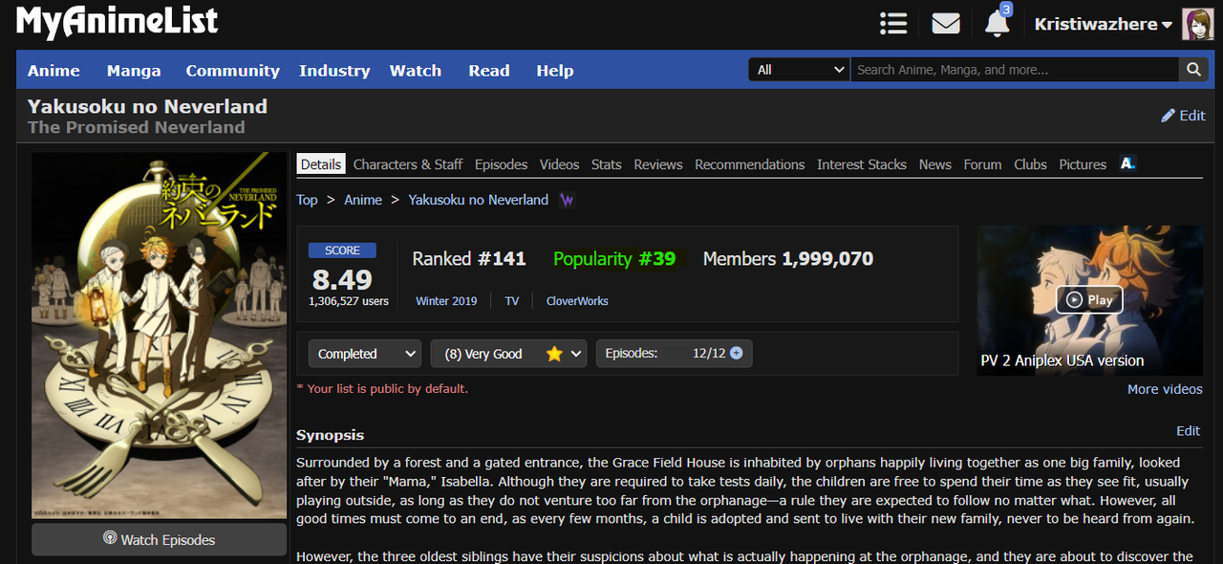
Task: Open the messages envelope icon
Action: (946, 23)
